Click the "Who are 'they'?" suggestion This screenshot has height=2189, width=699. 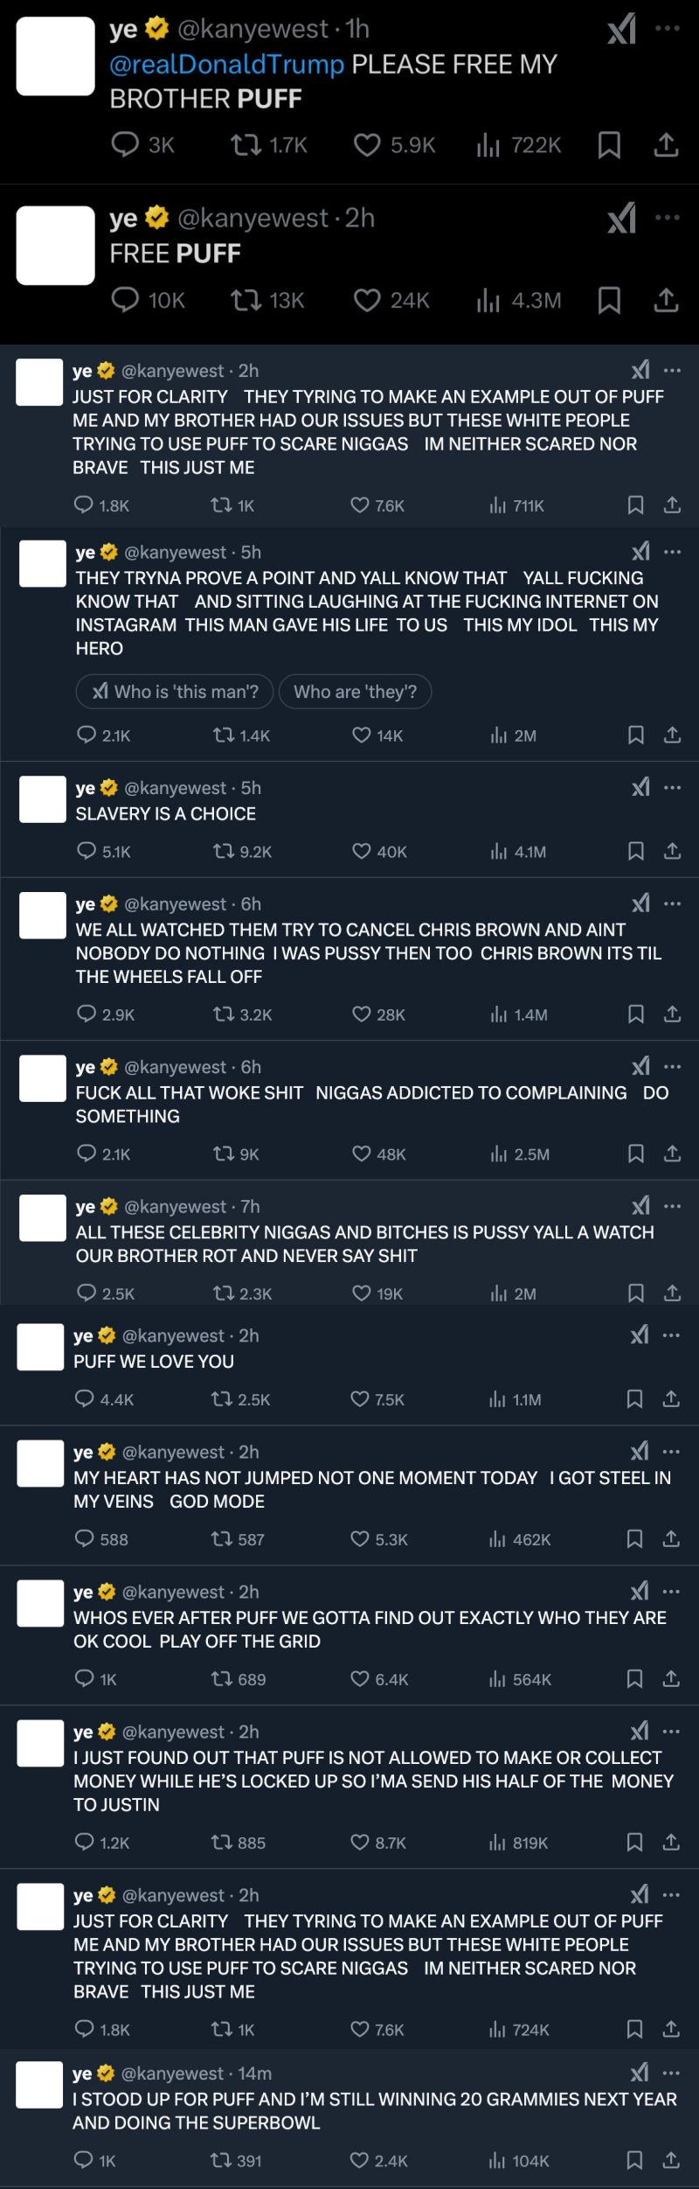[x=355, y=692]
